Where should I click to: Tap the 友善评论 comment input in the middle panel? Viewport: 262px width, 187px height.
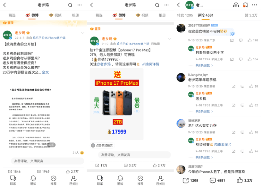(x=134, y=155)
